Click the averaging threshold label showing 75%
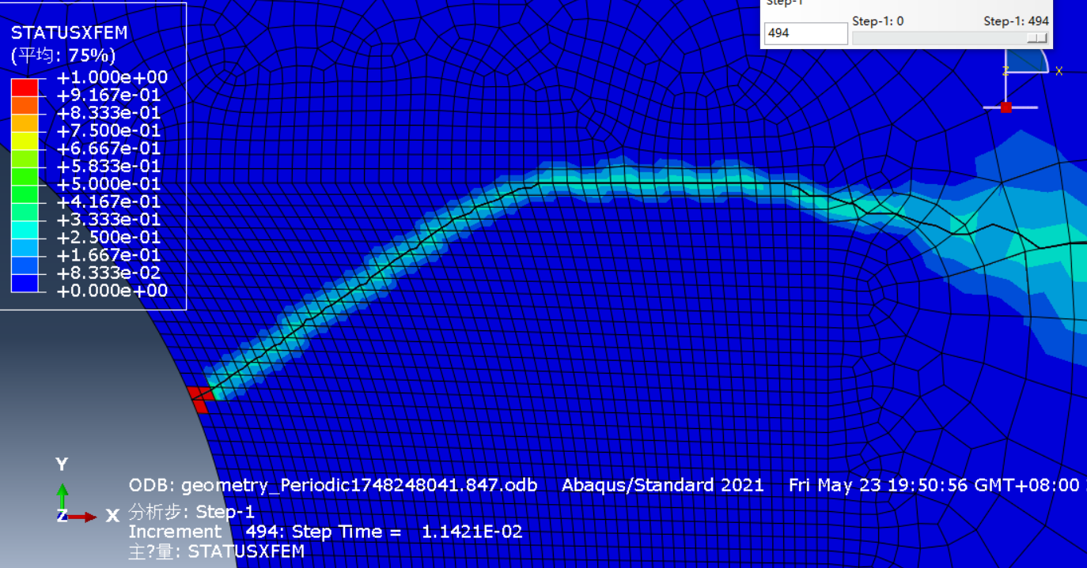1087x568 pixels. click(63, 55)
